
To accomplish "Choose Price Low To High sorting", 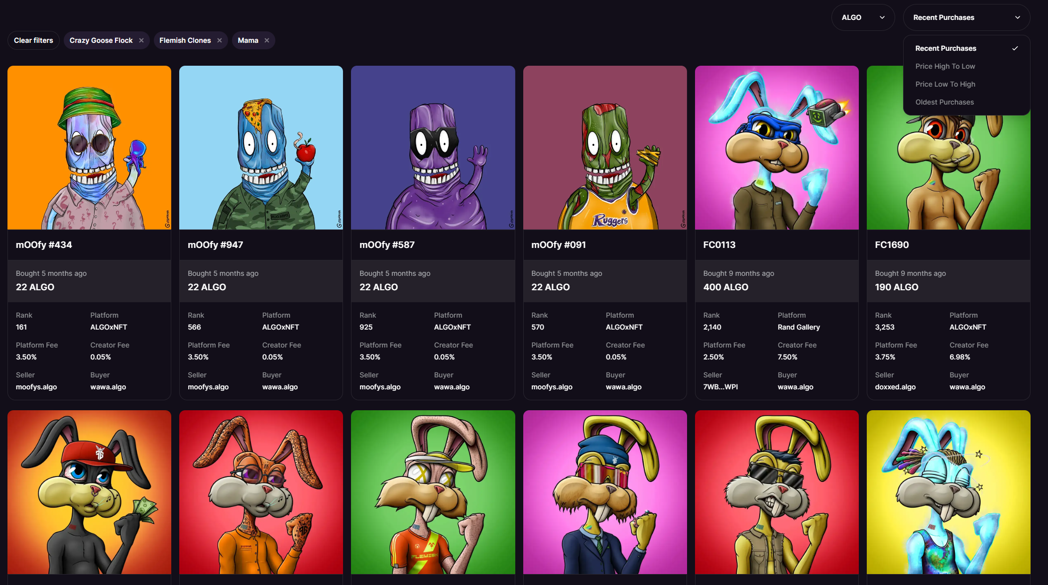I will point(945,84).
